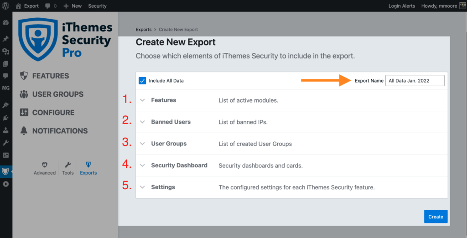Click the iThemes Security Pro shield logo

tap(38, 39)
